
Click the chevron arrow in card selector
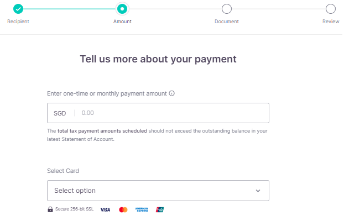click(x=258, y=191)
